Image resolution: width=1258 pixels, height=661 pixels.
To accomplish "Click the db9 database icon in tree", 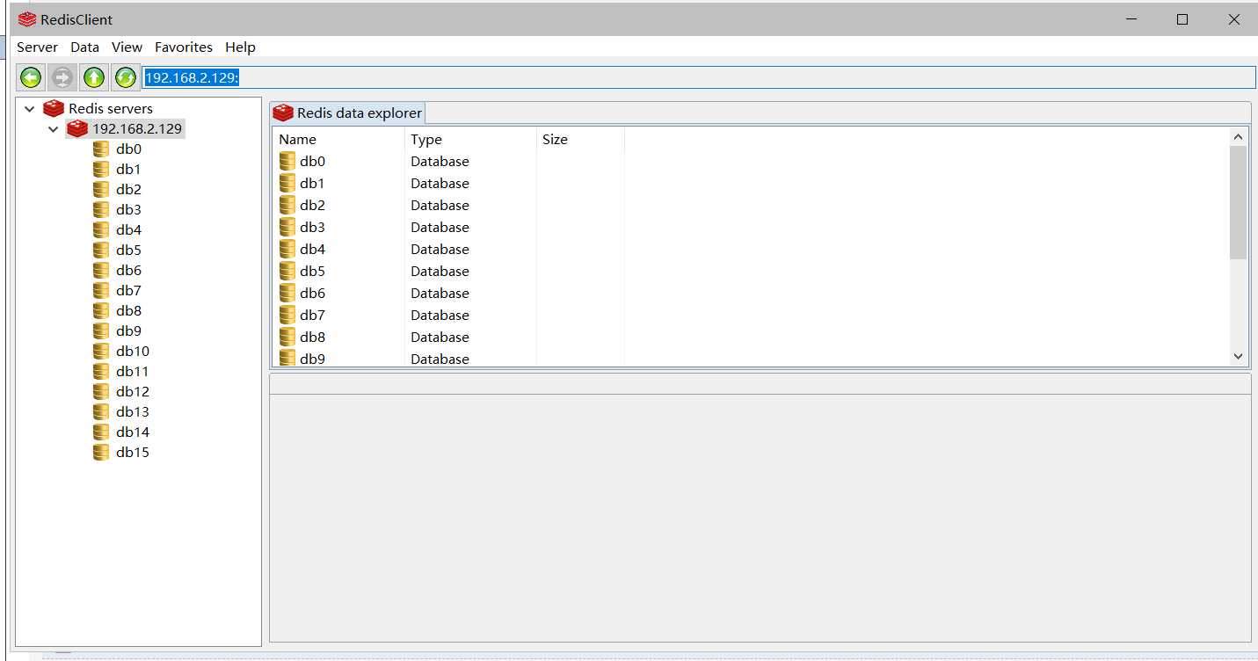I will click(101, 330).
